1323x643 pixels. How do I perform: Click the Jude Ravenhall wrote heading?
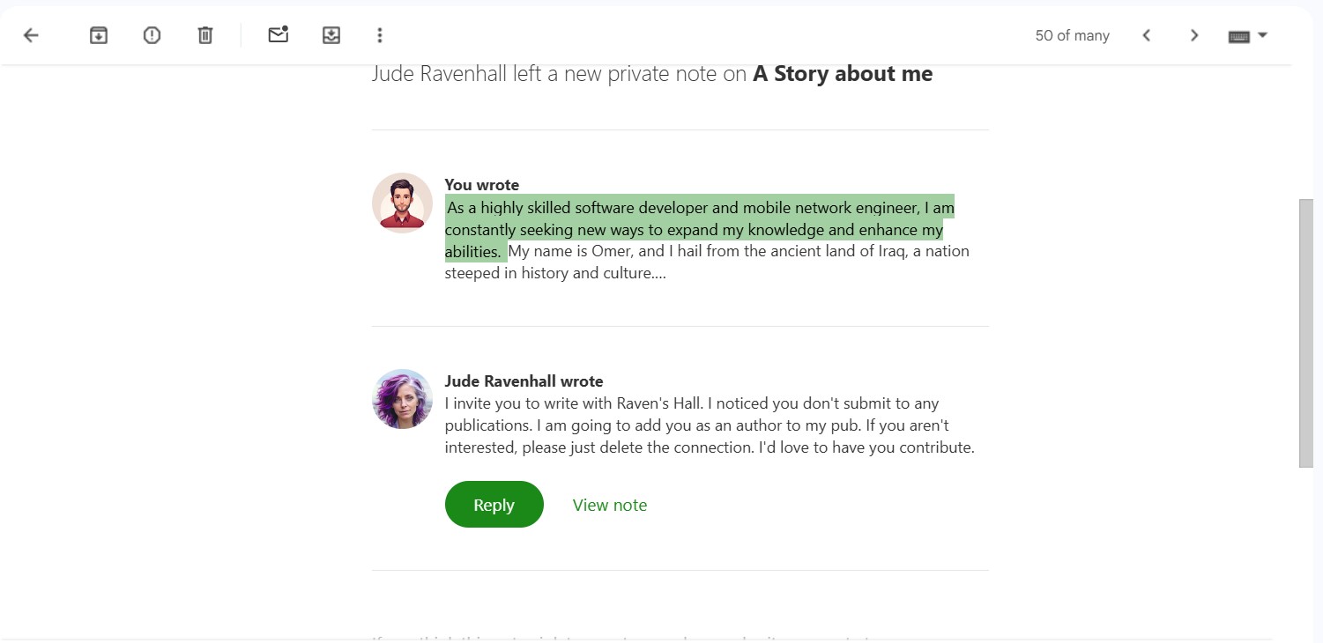(x=524, y=381)
